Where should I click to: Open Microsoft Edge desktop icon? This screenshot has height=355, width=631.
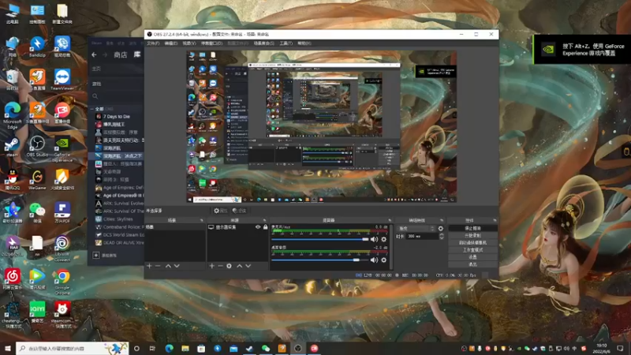point(12,115)
